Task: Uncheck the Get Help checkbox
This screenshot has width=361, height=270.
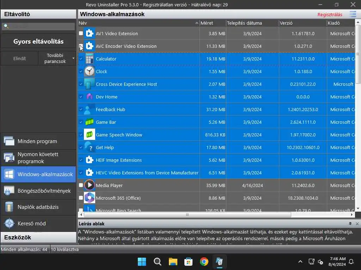Action: [x=81, y=147]
